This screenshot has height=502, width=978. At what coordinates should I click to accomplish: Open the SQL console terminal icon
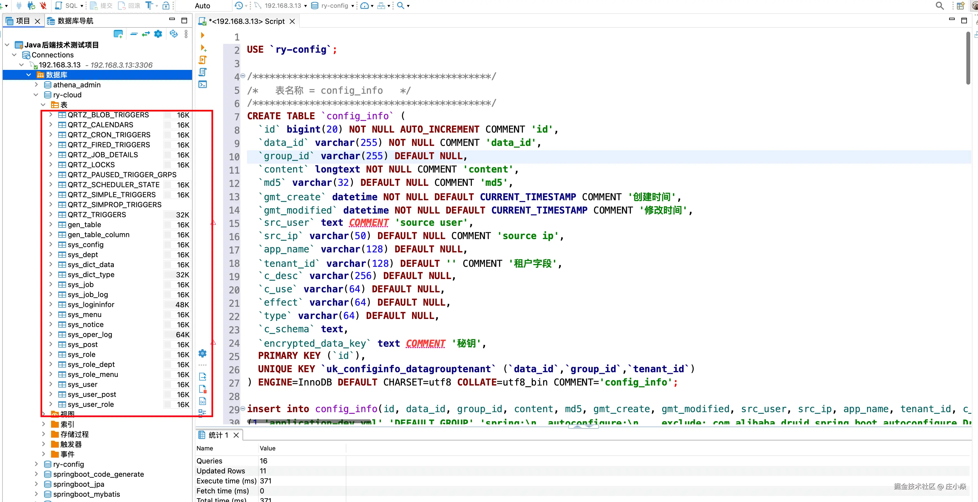click(203, 84)
